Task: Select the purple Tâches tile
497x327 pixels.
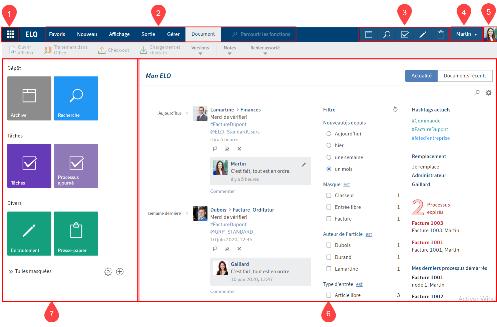Action: pyautogui.click(x=29, y=166)
